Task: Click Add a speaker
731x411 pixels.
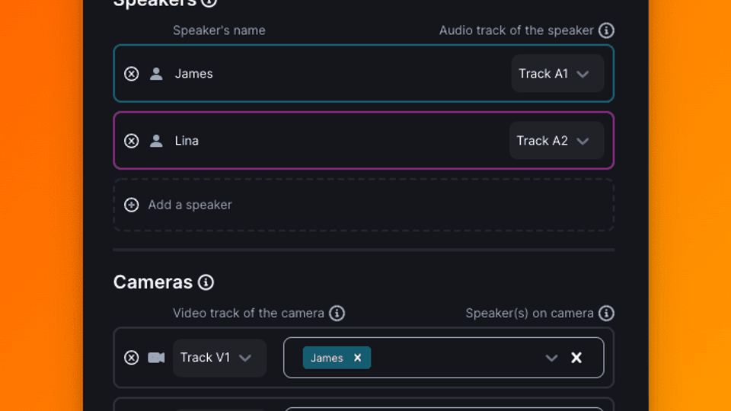Action: pyautogui.click(x=190, y=205)
